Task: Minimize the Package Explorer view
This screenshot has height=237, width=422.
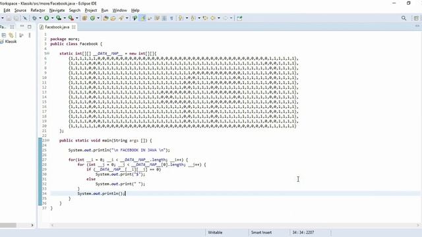Action: coord(22,26)
